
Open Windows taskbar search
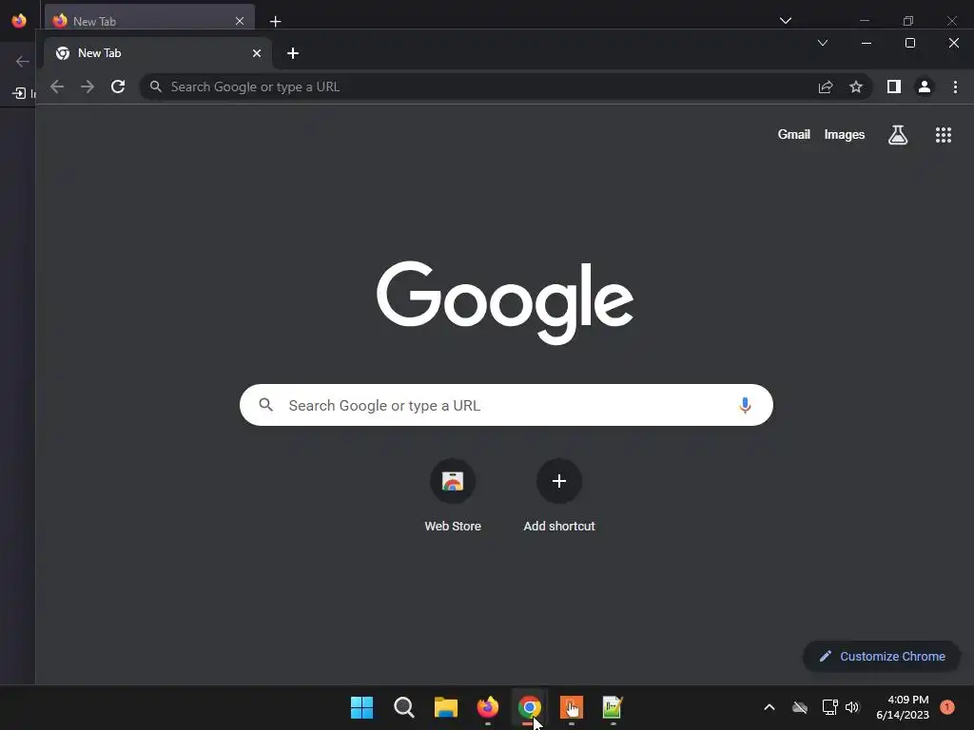point(403,707)
